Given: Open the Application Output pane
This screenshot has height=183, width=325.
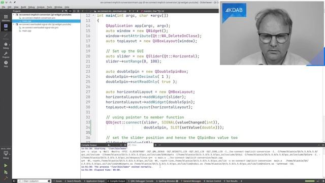Looking at the screenshot, I should point(94,181).
